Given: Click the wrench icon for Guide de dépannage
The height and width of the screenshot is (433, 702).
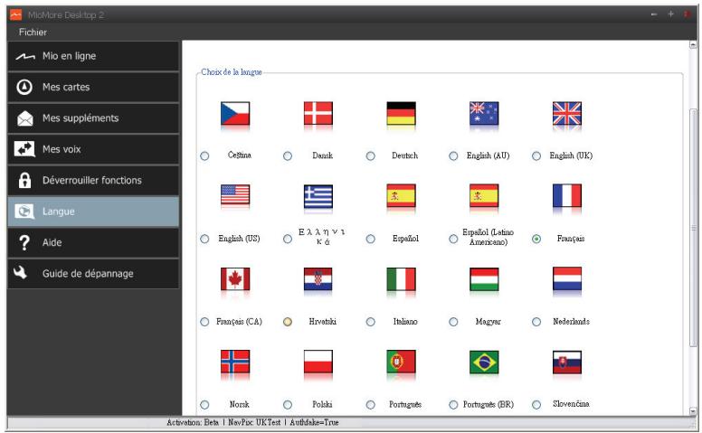Looking at the screenshot, I should point(26,273).
